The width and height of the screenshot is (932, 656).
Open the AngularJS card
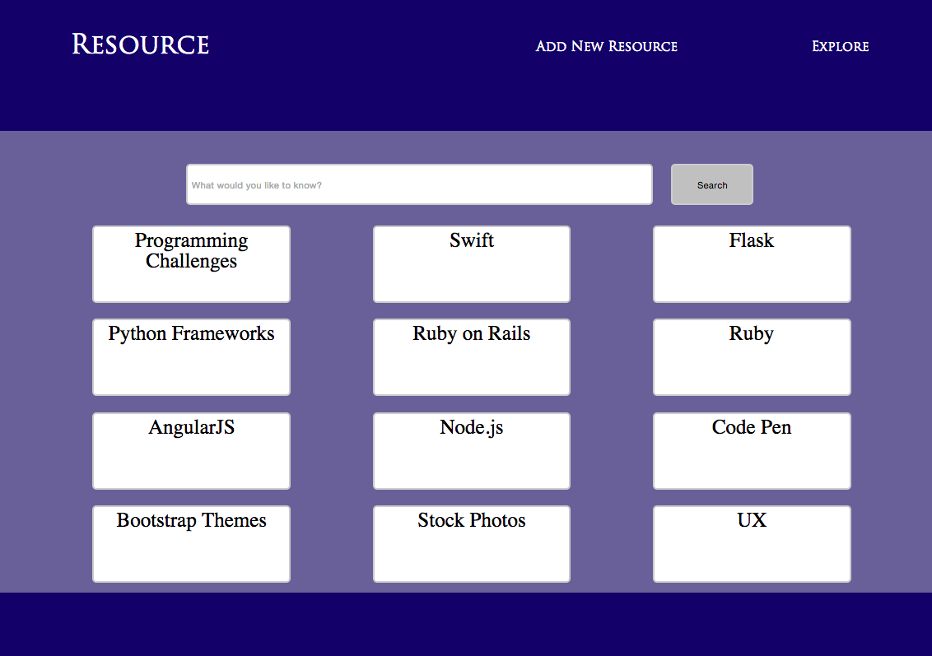click(x=191, y=451)
